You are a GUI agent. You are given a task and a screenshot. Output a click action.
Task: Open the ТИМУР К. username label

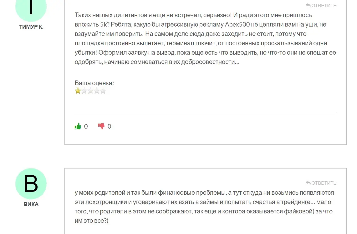[31, 27]
